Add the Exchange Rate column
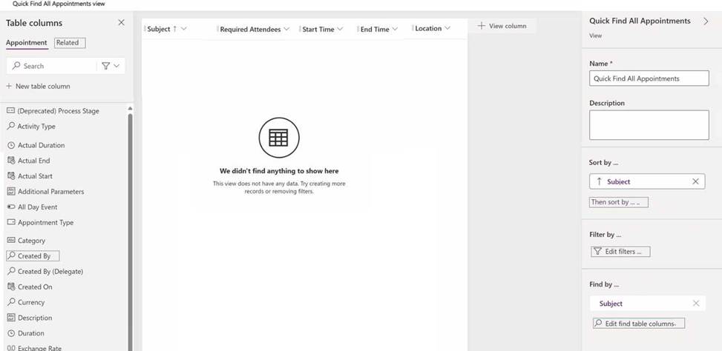Image resolution: width=722 pixels, height=351 pixels. pyautogui.click(x=39, y=348)
